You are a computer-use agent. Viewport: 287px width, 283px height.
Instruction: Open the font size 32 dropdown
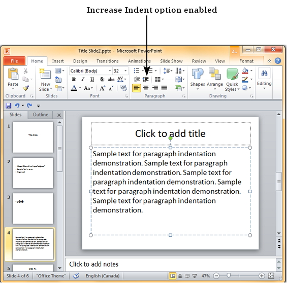click(125, 70)
